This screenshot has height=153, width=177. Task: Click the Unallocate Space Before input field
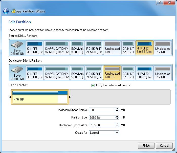pyautogui.click(x=102, y=110)
